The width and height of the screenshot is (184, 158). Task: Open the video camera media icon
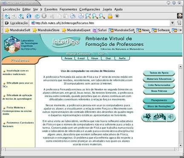[x=147, y=117]
